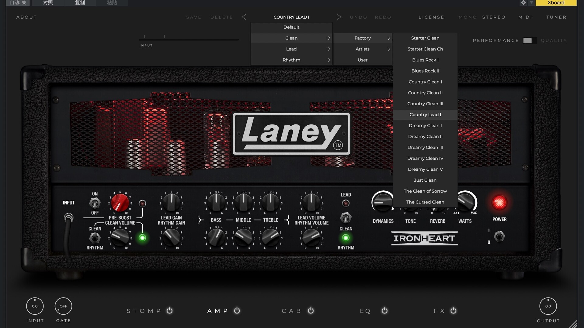This screenshot has width=584, height=328.
Task: Click the RHYTHM VOLUME knob
Action: (311, 237)
